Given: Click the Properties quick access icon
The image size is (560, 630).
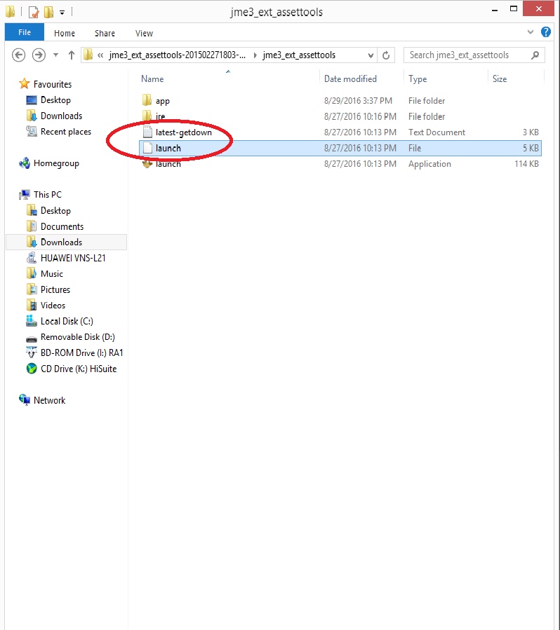Looking at the screenshot, I should (x=34, y=13).
